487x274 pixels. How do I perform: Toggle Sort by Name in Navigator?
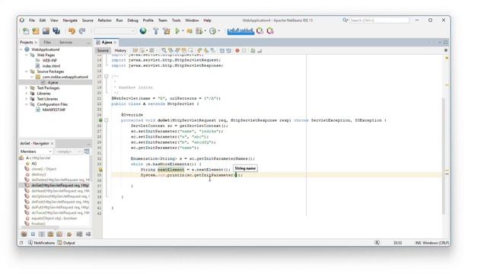pos(79,234)
